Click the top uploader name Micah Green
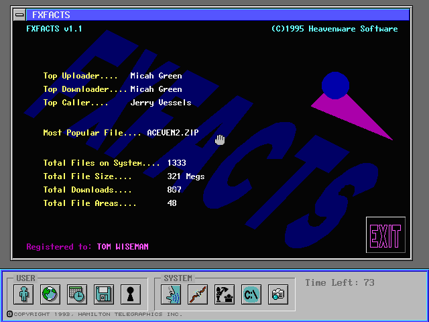The height and width of the screenshot is (322, 429). coord(156,76)
